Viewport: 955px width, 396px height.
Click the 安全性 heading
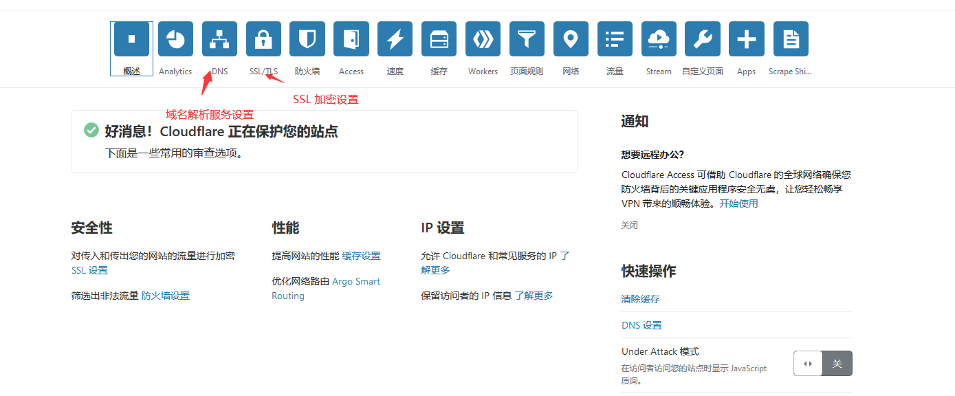92,228
